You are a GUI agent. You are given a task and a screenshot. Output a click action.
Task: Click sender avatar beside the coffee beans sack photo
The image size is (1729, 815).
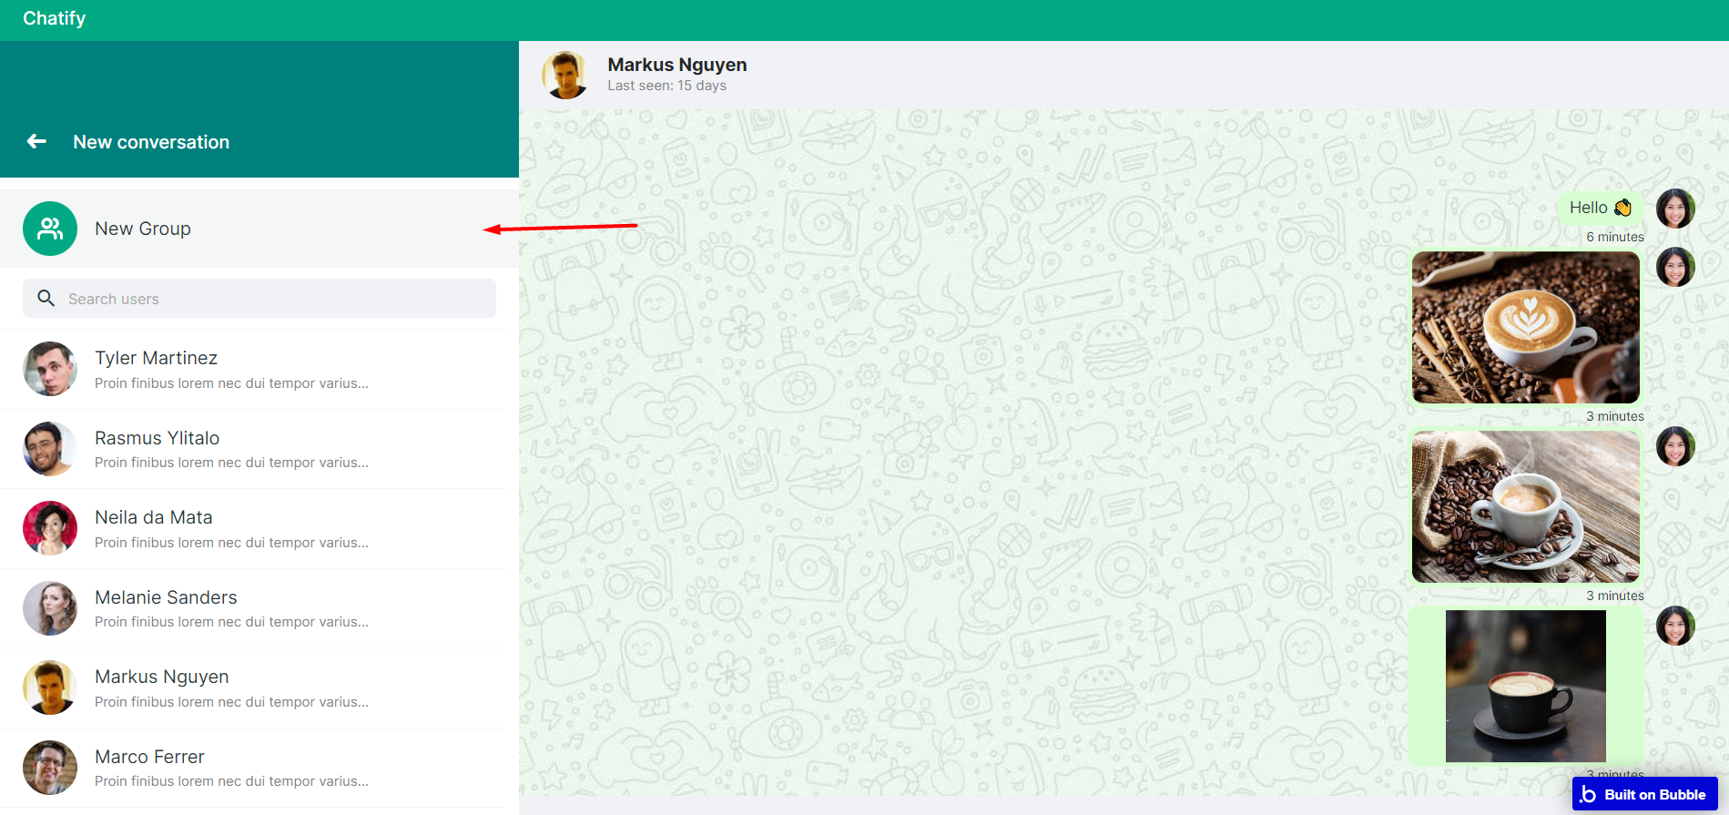point(1675,446)
